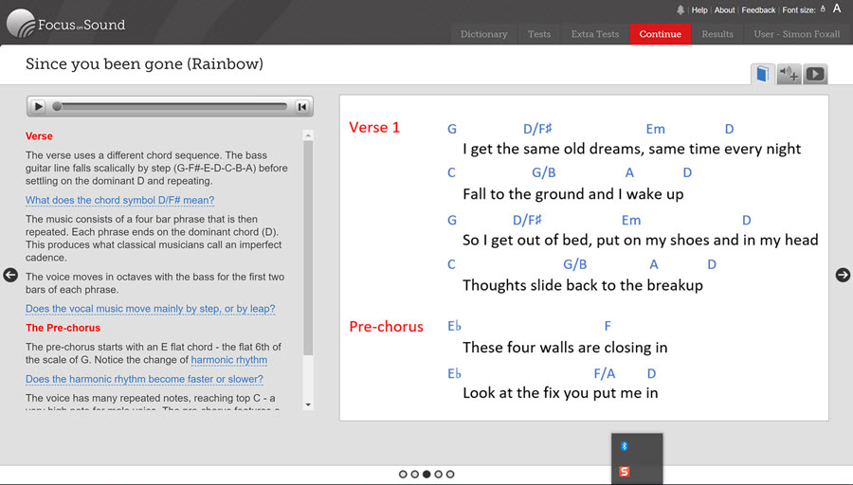Select the red Continue tab
Image resolution: width=853 pixels, height=485 pixels.
pyautogui.click(x=661, y=34)
